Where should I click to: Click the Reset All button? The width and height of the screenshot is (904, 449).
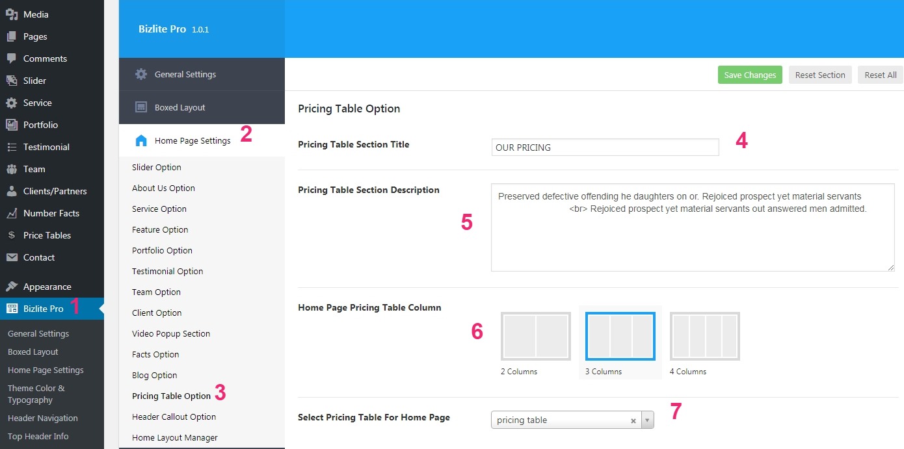click(x=881, y=75)
